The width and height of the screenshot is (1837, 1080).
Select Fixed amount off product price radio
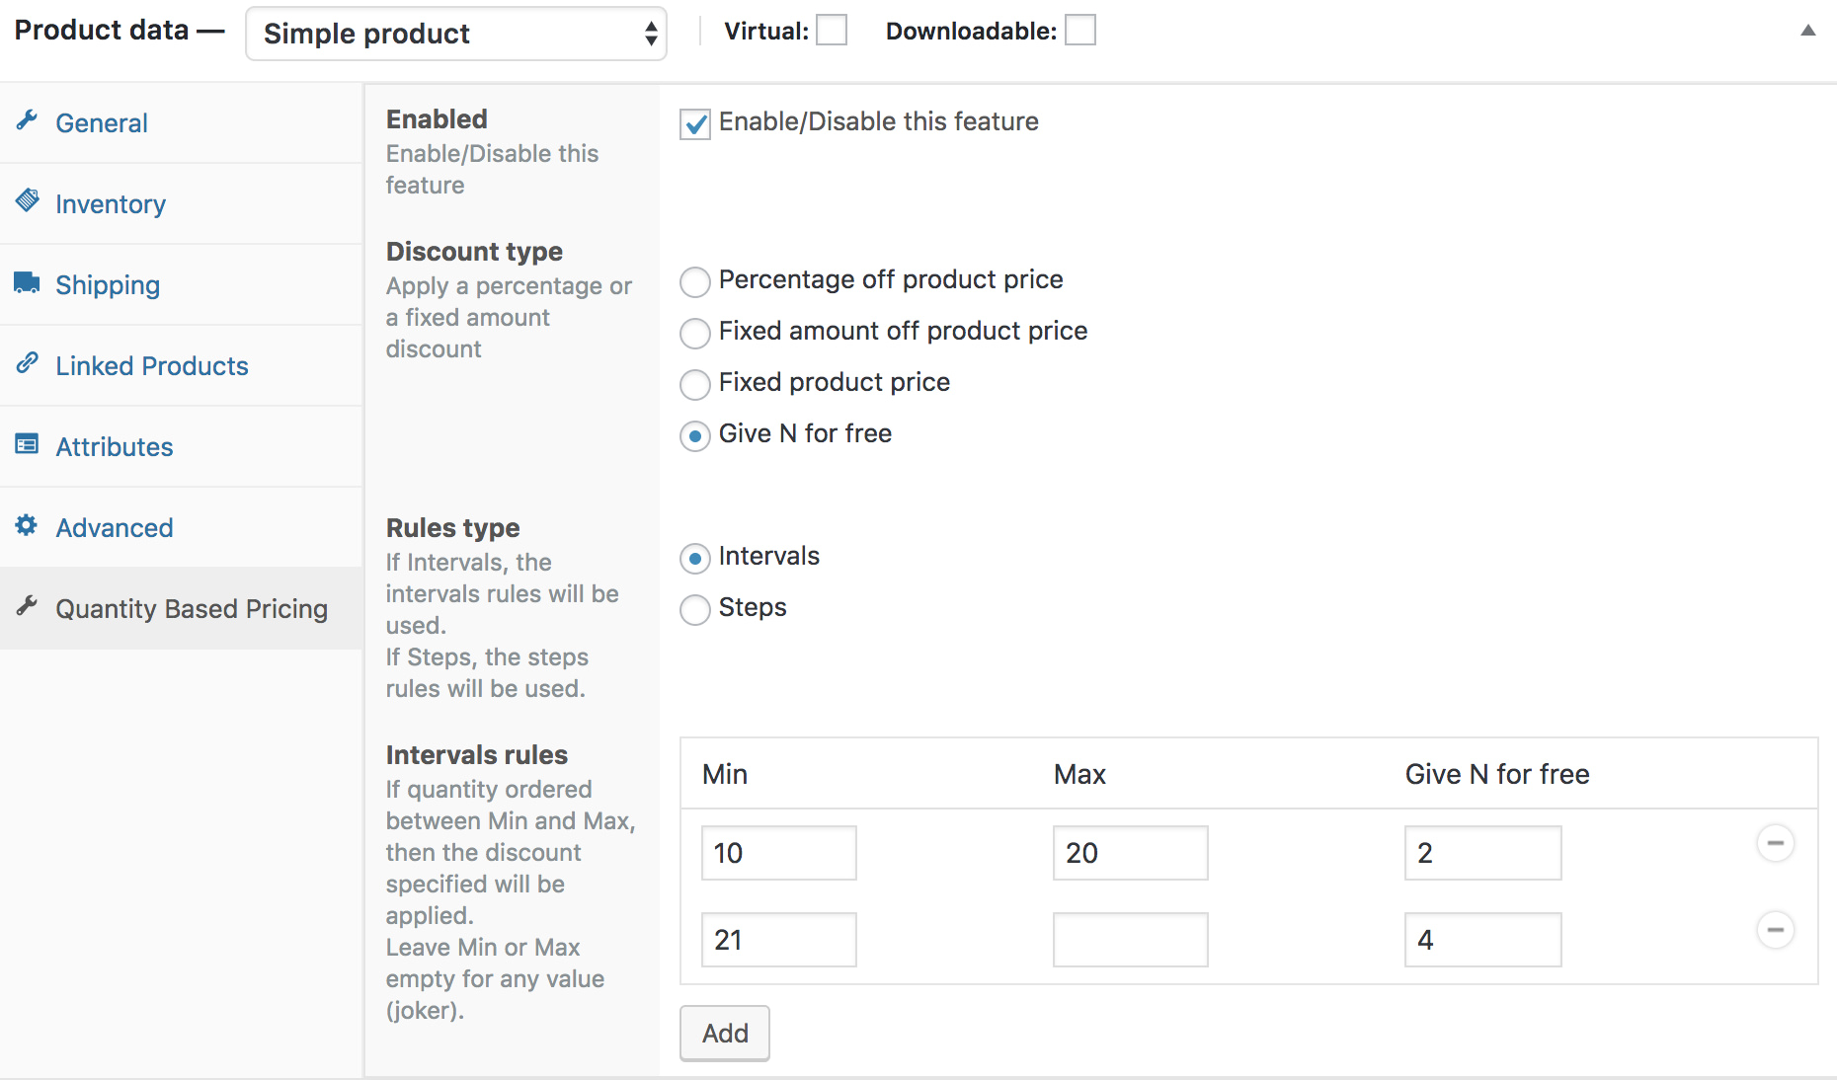[x=695, y=333]
